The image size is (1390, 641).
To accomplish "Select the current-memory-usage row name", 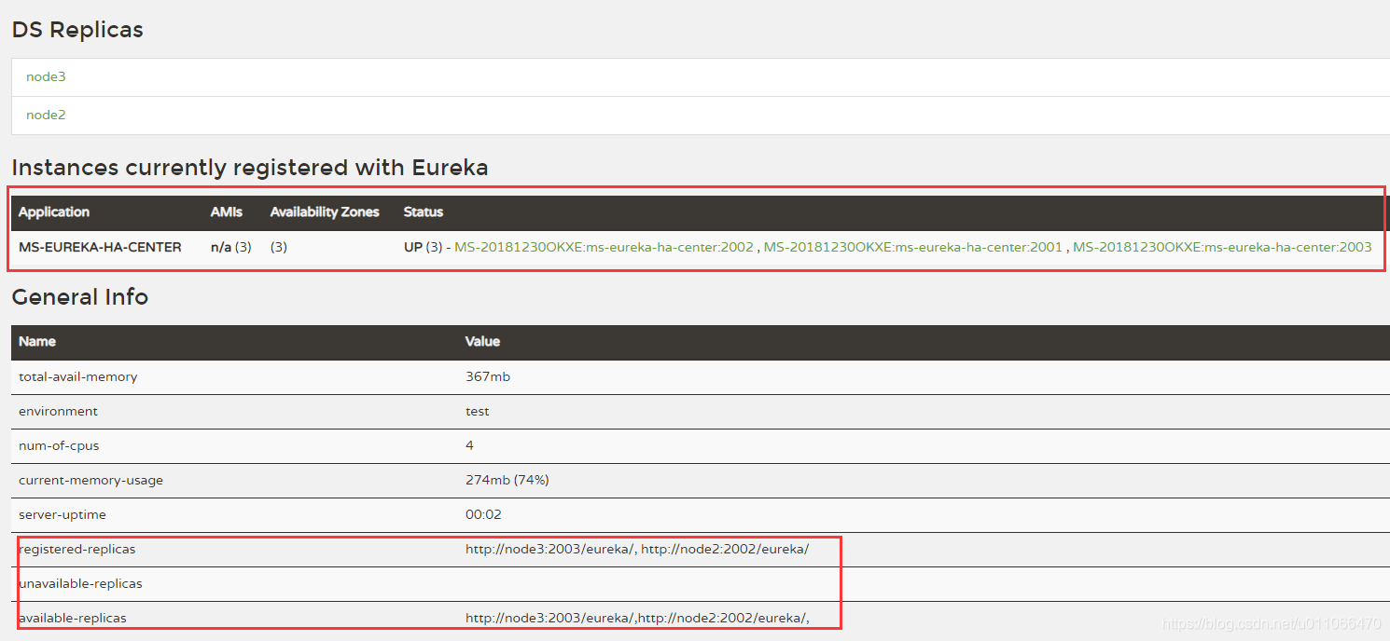I will (90, 480).
